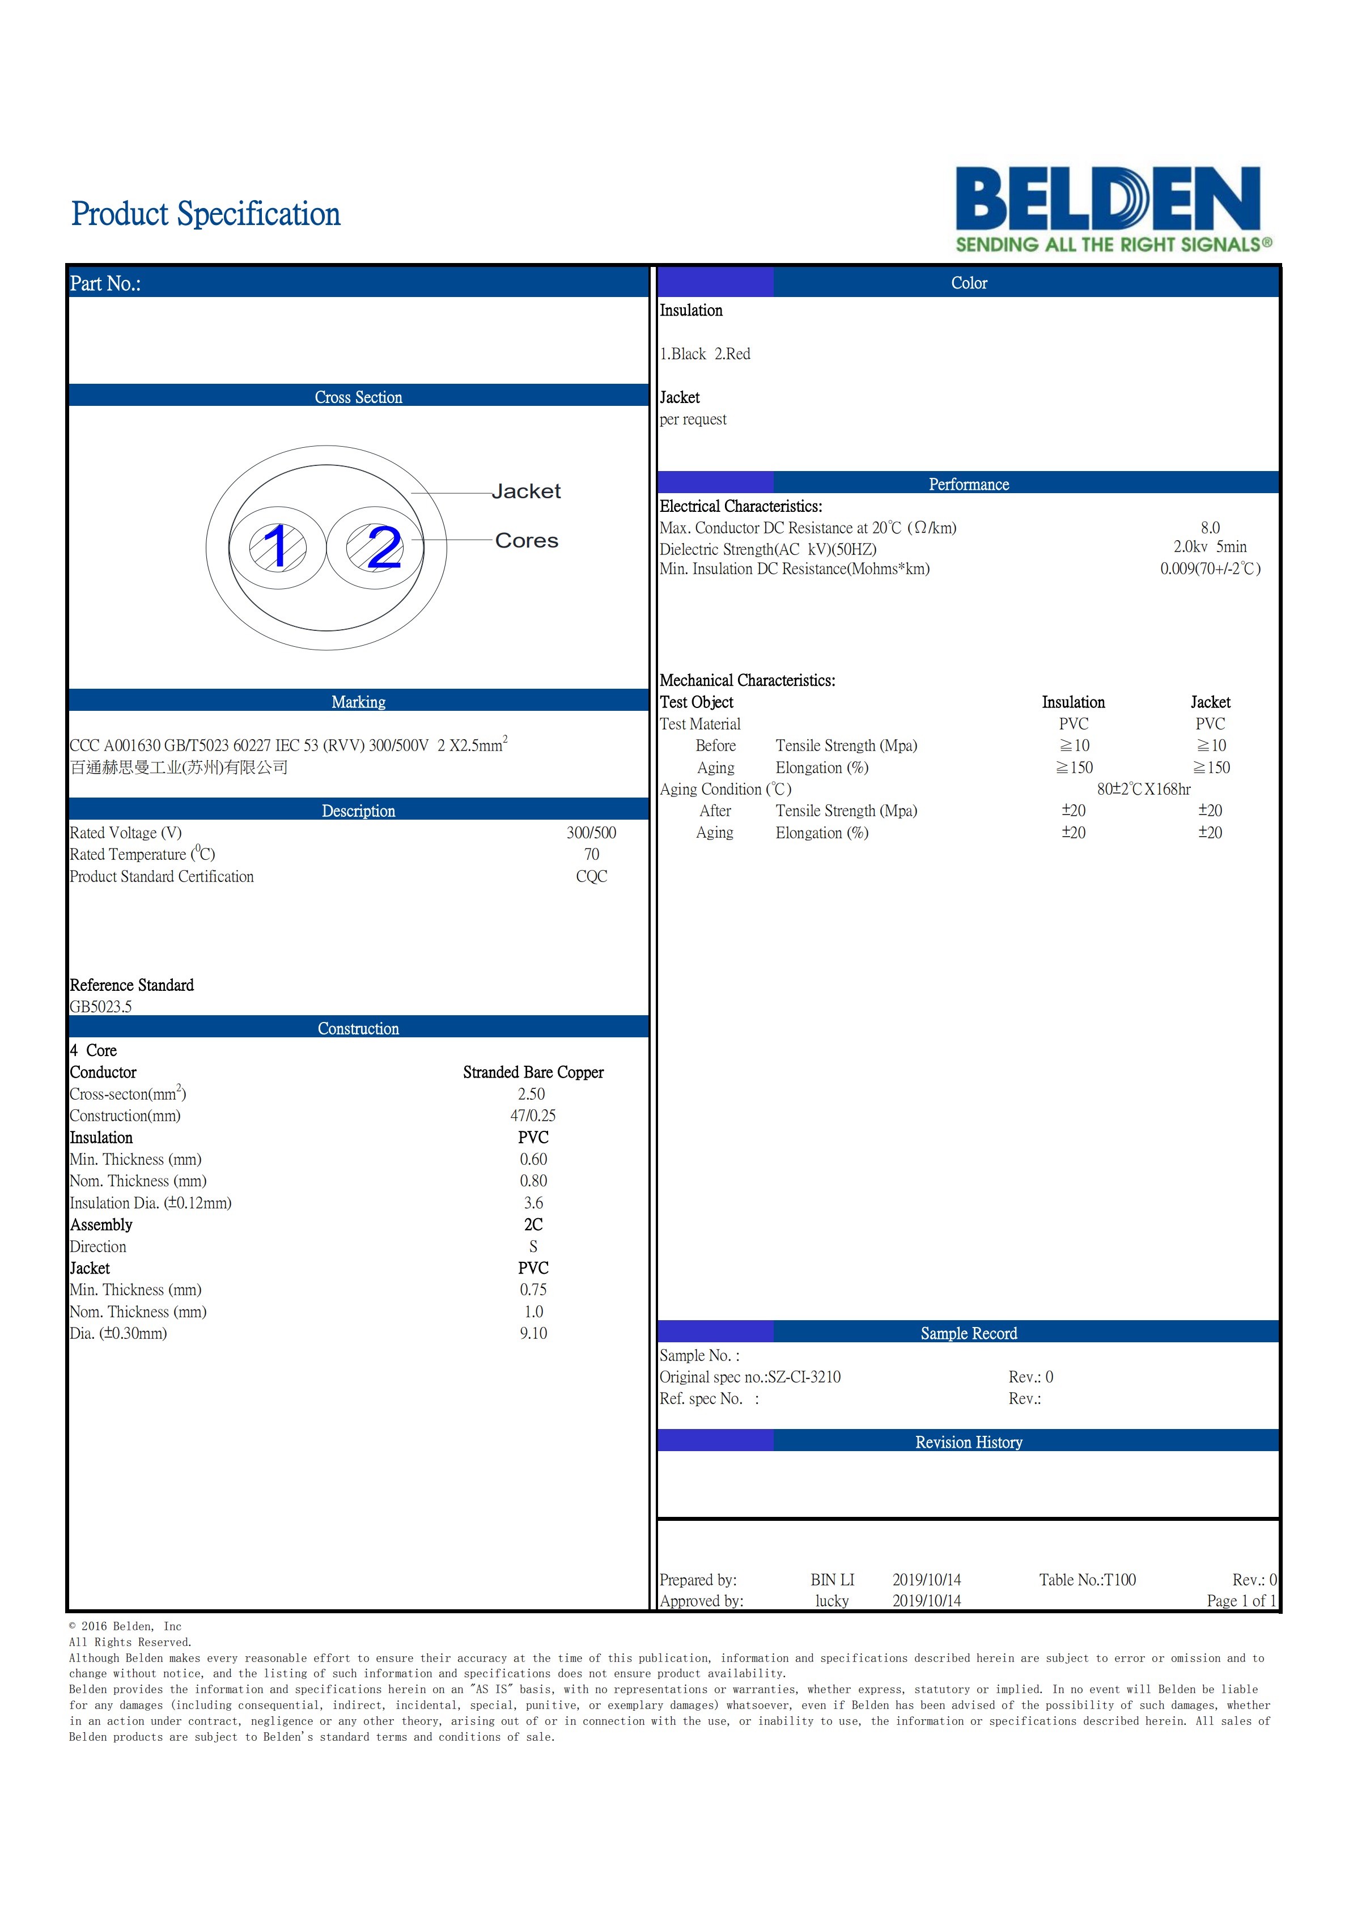Image resolution: width=1349 pixels, height=1908 pixels.
Task: Click the conductor construction value '47/0.25'
Action: click(533, 1116)
